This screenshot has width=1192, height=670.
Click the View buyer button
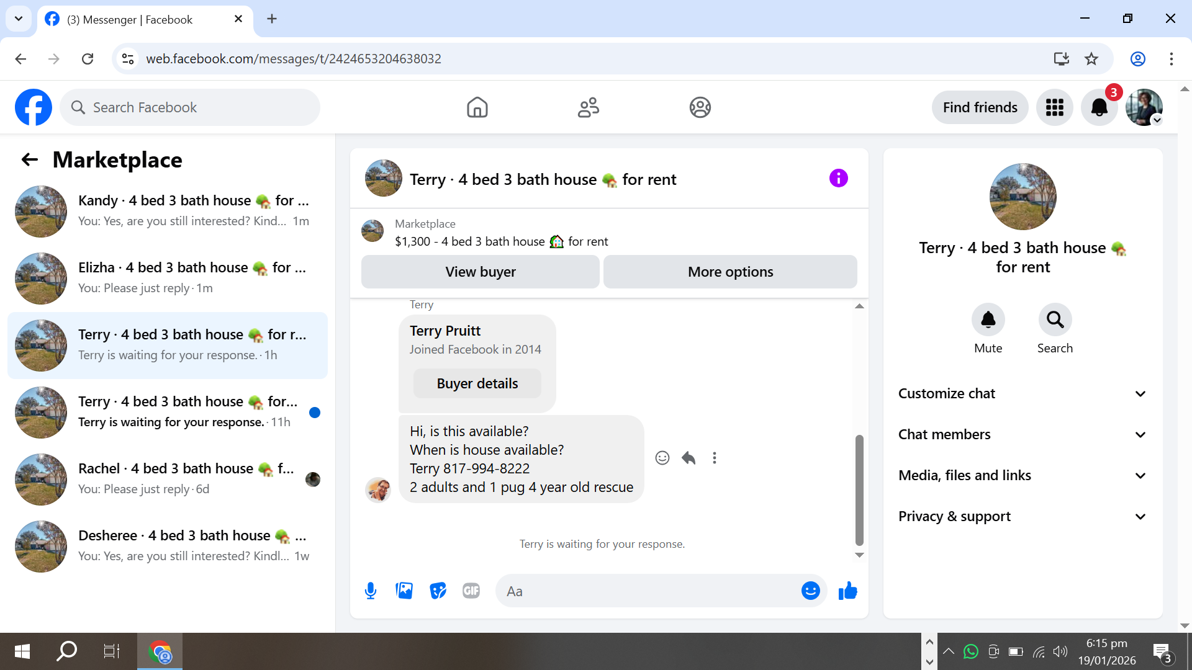coord(480,272)
